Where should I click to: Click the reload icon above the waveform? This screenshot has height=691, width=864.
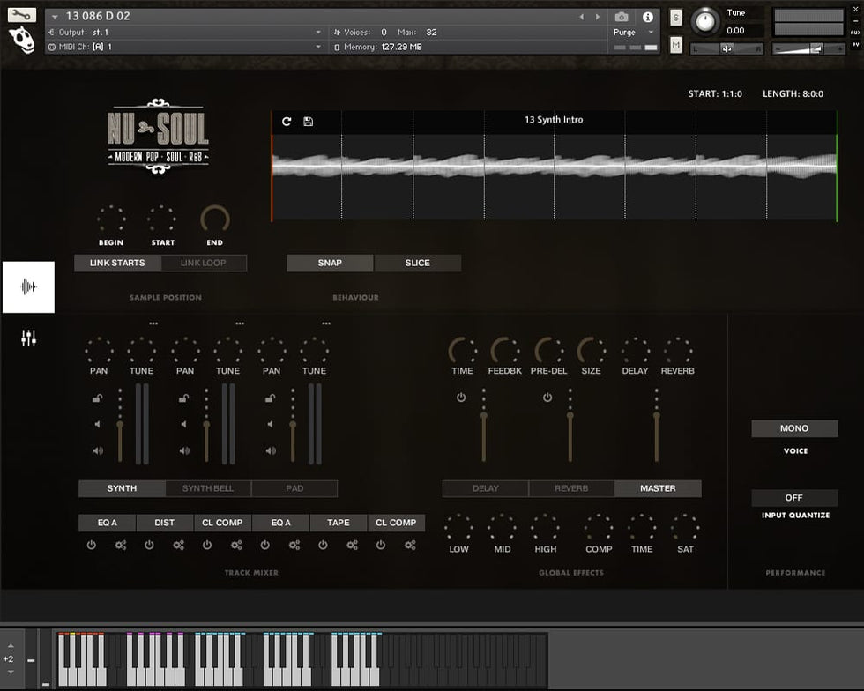pos(287,121)
